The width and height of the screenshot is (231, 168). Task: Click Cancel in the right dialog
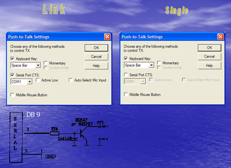coord(209,56)
